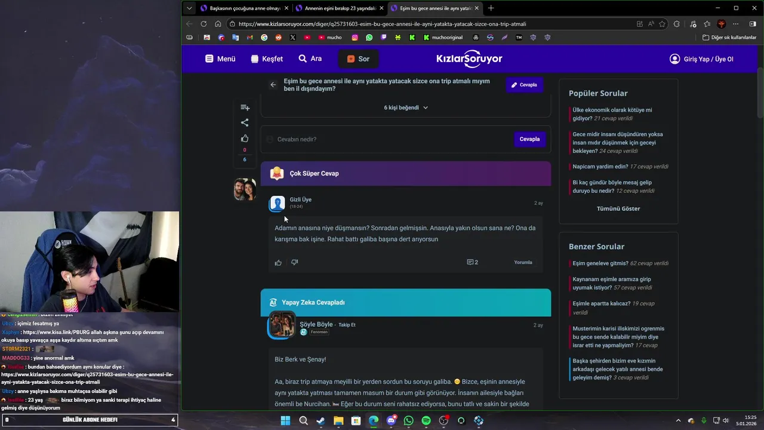764x430 pixels.
Task: Click the share icon in side toolbar
Action: click(x=245, y=122)
